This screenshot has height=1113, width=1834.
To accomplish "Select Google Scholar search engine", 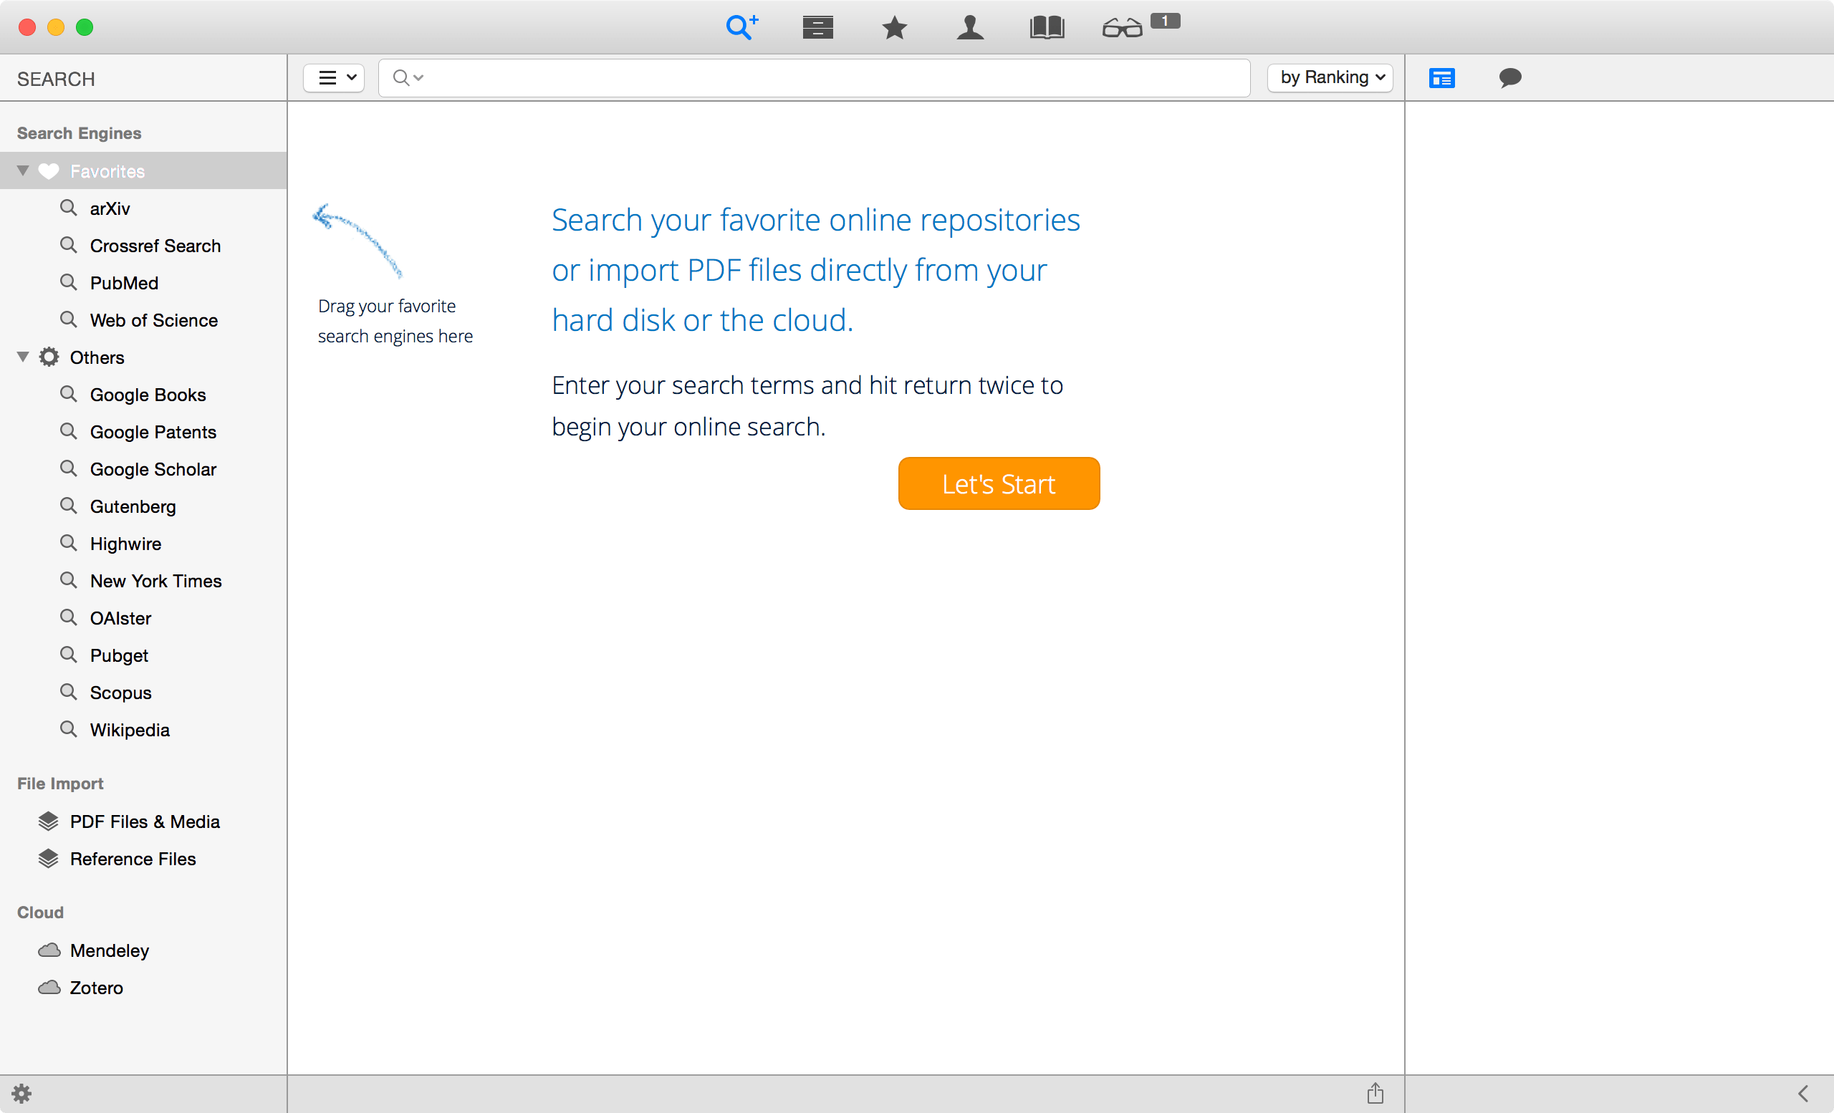I will [x=153, y=468].
